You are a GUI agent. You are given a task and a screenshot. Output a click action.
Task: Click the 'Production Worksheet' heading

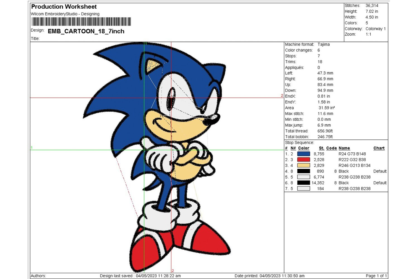[64, 7]
